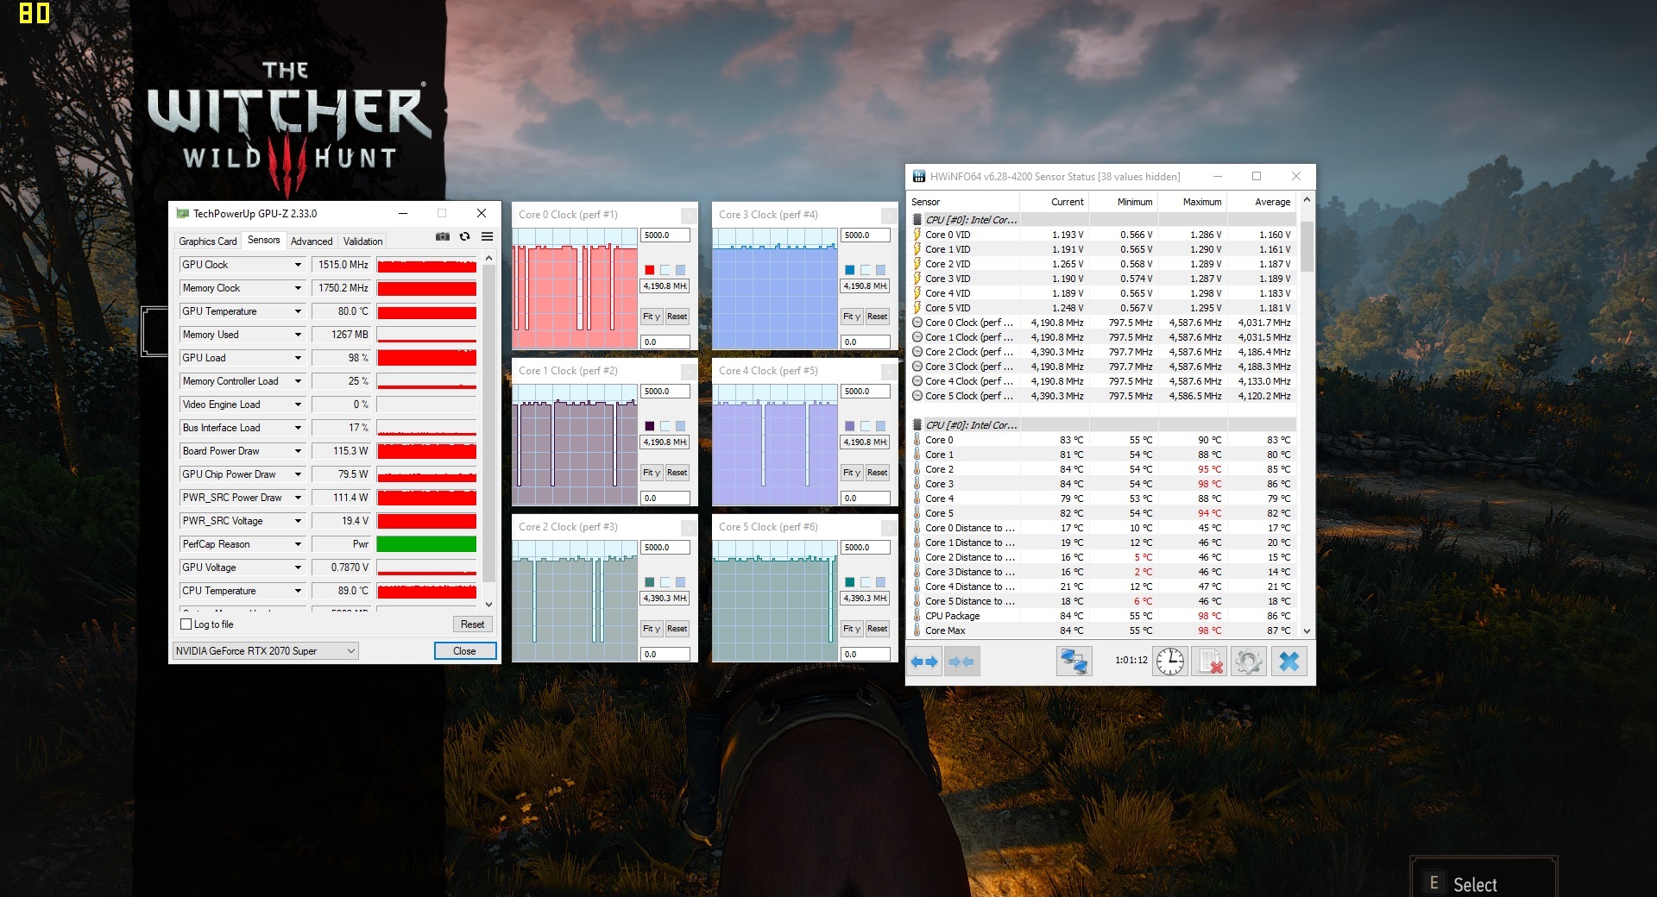The height and width of the screenshot is (897, 1657).
Task: Click GPU-Z Close button
Action: pos(464,651)
